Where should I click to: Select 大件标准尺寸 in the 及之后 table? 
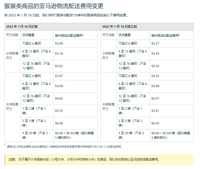pos(108,107)
